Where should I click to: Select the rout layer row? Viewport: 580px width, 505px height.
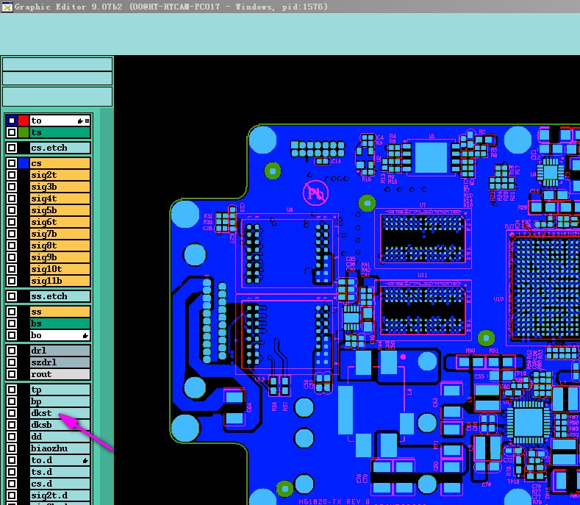60,374
